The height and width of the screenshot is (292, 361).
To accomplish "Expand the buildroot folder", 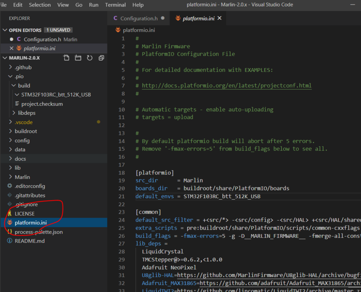I will [10, 131].
